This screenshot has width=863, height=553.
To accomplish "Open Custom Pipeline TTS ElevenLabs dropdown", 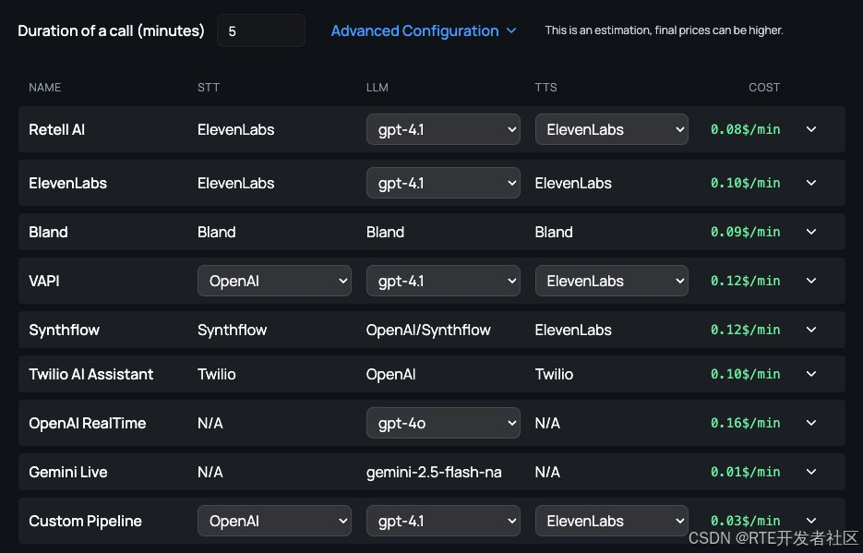I will pos(611,521).
